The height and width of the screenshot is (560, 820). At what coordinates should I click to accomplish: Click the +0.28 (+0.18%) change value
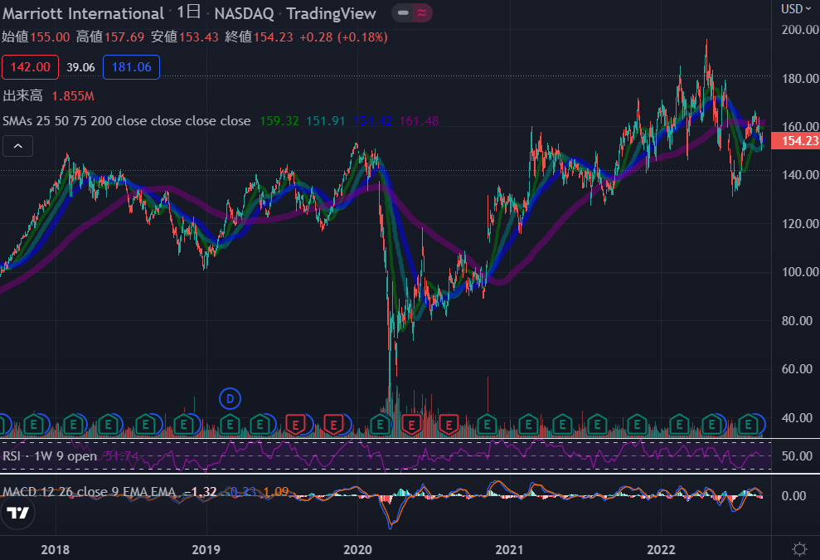tap(343, 37)
